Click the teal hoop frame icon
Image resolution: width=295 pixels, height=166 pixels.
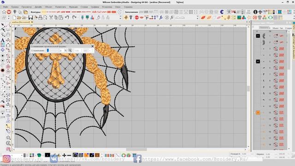(280, 12)
